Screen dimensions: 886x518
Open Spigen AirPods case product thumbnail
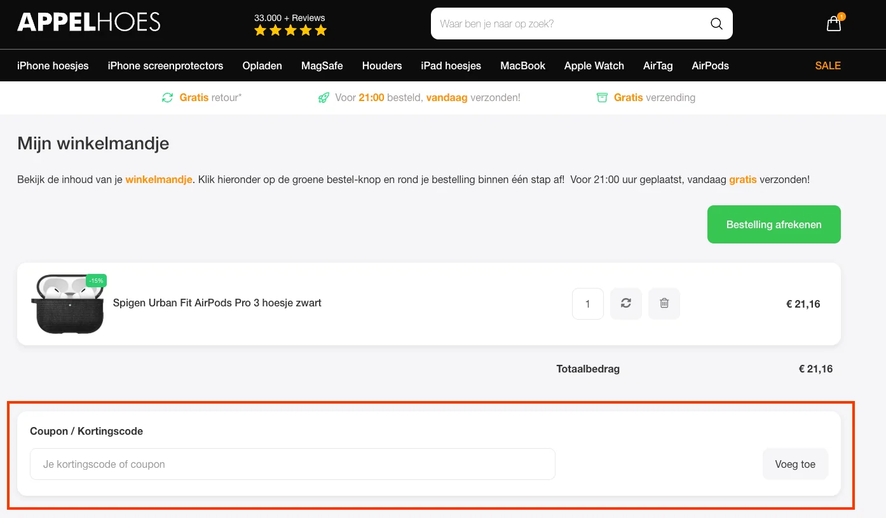pyautogui.click(x=67, y=304)
